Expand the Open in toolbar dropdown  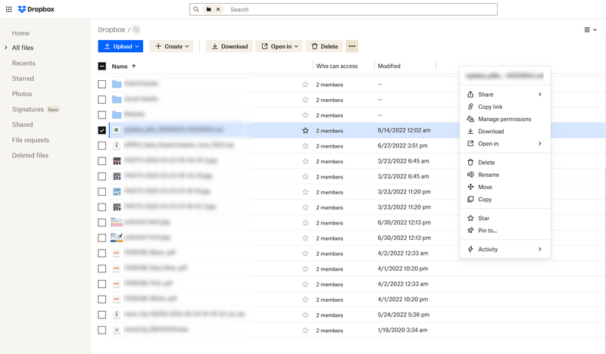point(280,46)
